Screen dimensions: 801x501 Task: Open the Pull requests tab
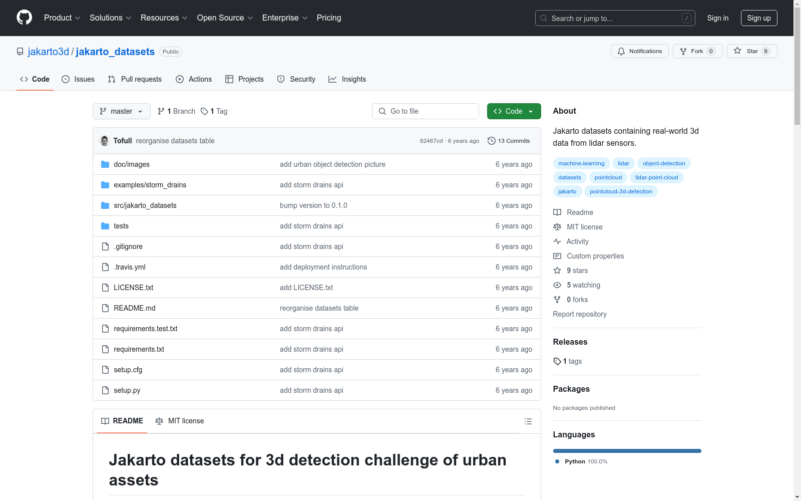(x=135, y=79)
